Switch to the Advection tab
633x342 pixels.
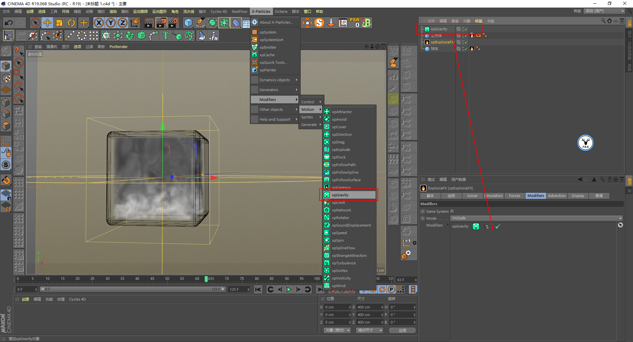(557, 196)
